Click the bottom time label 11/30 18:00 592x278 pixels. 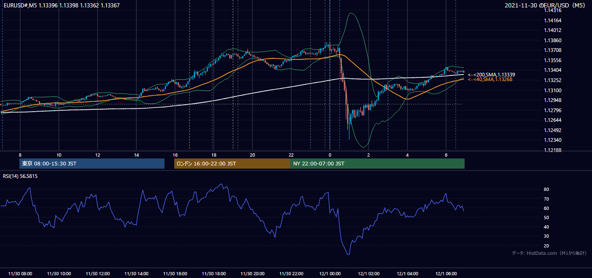click(214, 274)
